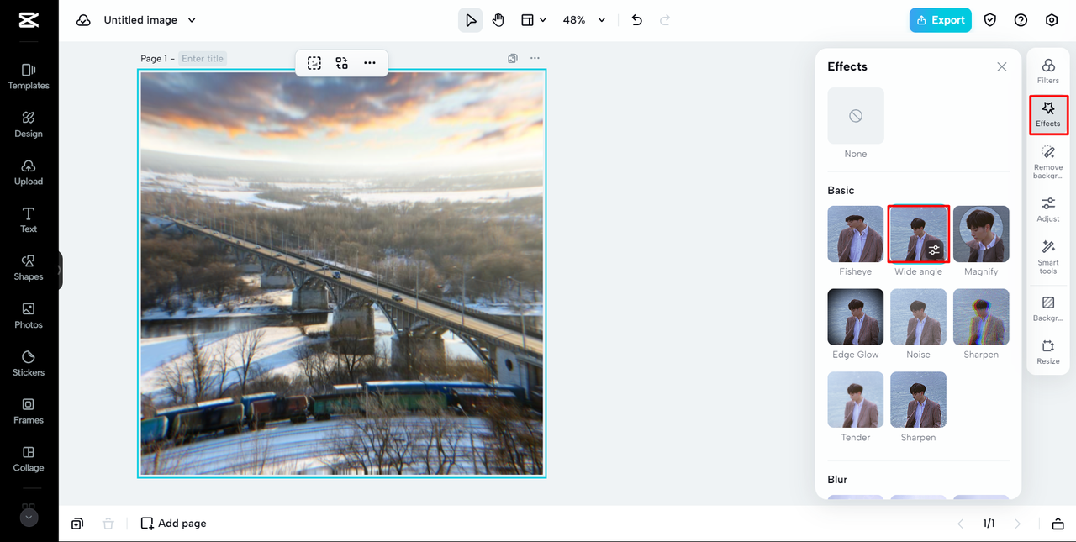Image resolution: width=1076 pixels, height=542 pixels.
Task: Open the layers panel icon bottom right
Action: click(1058, 524)
